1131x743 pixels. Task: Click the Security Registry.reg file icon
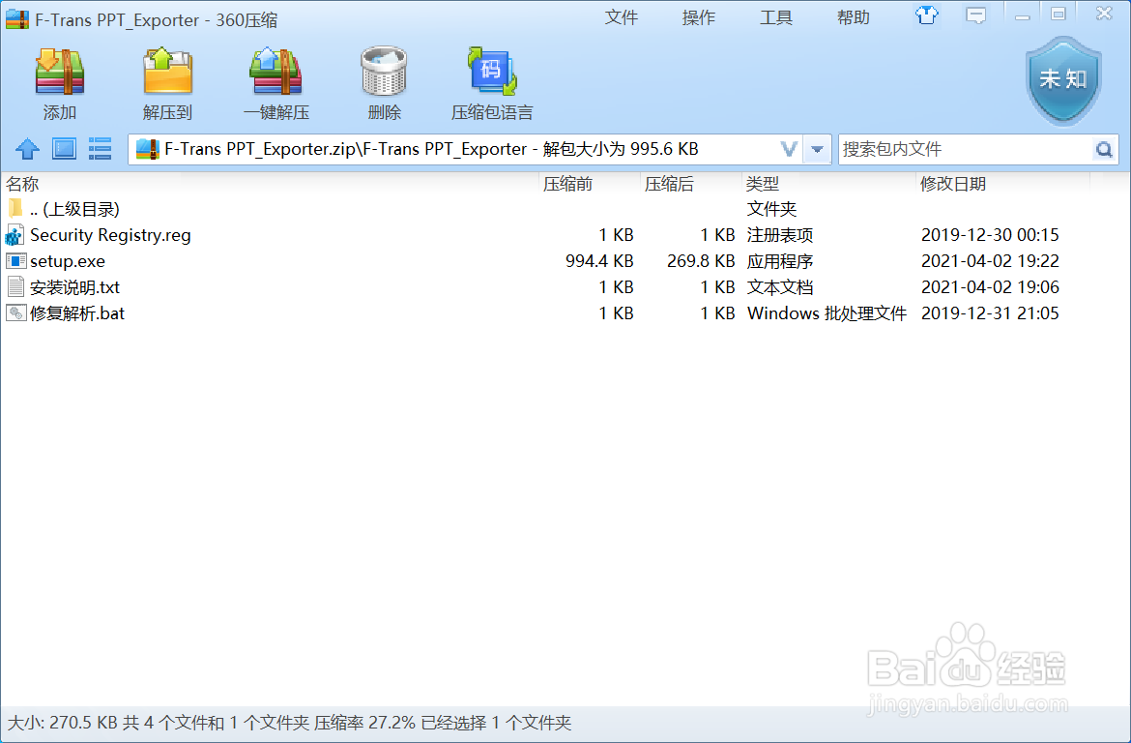click(x=15, y=235)
